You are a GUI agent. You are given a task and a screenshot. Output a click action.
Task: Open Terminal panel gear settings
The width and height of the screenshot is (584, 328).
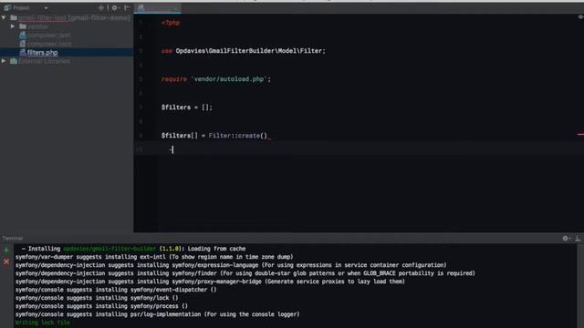pyautogui.click(x=565, y=238)
